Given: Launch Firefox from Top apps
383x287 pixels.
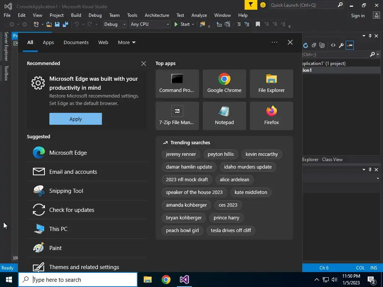Looking at the screenshot, I should coord(272,116).
